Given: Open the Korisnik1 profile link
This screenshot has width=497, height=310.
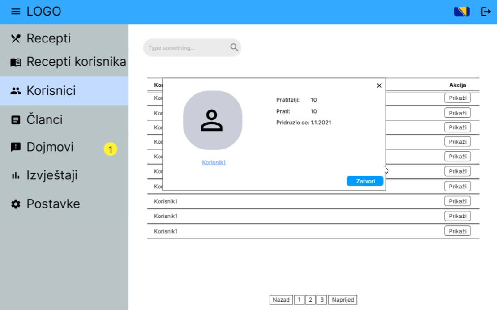Looking at the screenshot, I should coord(214,162).
